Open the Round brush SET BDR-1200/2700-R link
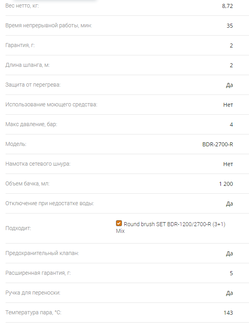Screen dimensions: 249x323 [x=170, y=227]
